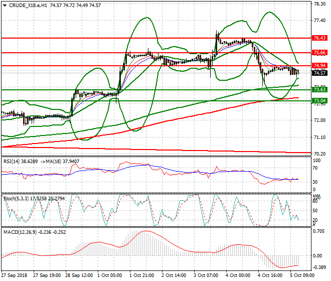Screen dimensions: 331x281
Task: Select the 3 Oct 07:00 time label
Action: pyautogui.click(x=206, y=275)
